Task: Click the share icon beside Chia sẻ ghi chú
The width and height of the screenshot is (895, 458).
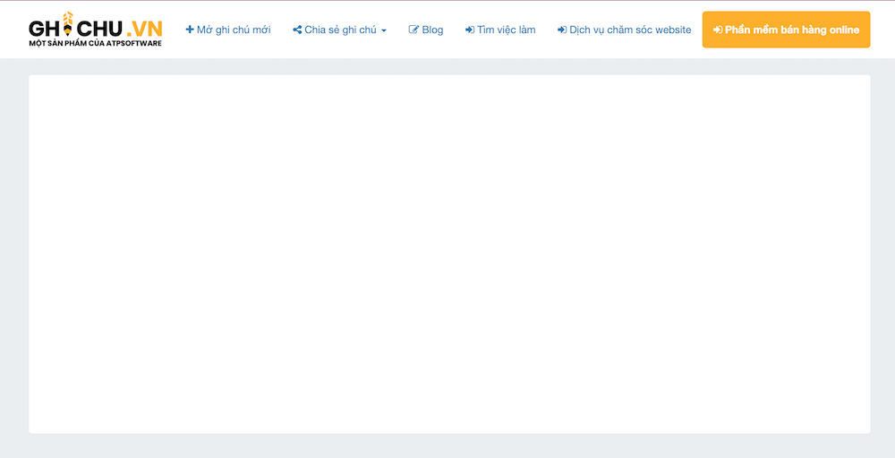Action: click(x=297, y=30)
